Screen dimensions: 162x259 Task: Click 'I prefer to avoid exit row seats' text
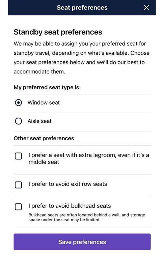[68, 184]
